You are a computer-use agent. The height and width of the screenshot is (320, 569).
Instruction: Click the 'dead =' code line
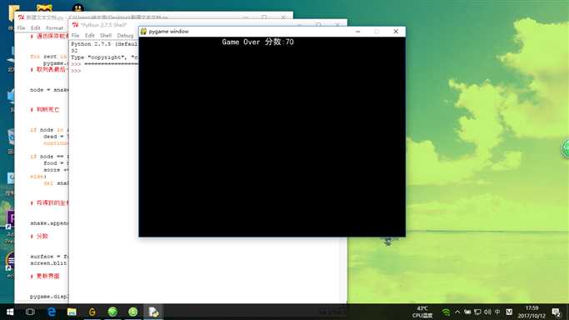pos(56,137)
